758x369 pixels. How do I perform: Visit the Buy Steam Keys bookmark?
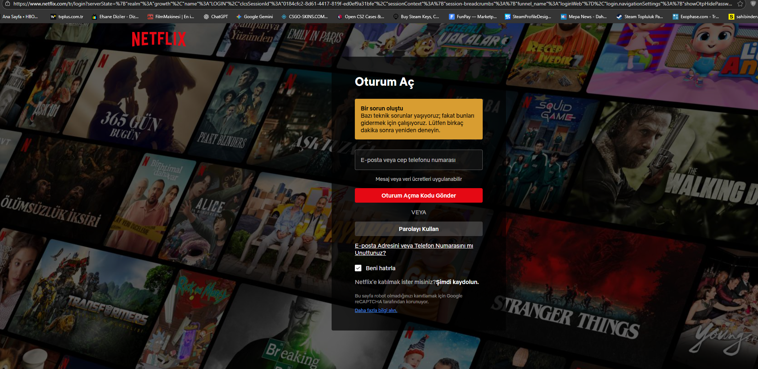pyautogui.click(x=416, y=17)
